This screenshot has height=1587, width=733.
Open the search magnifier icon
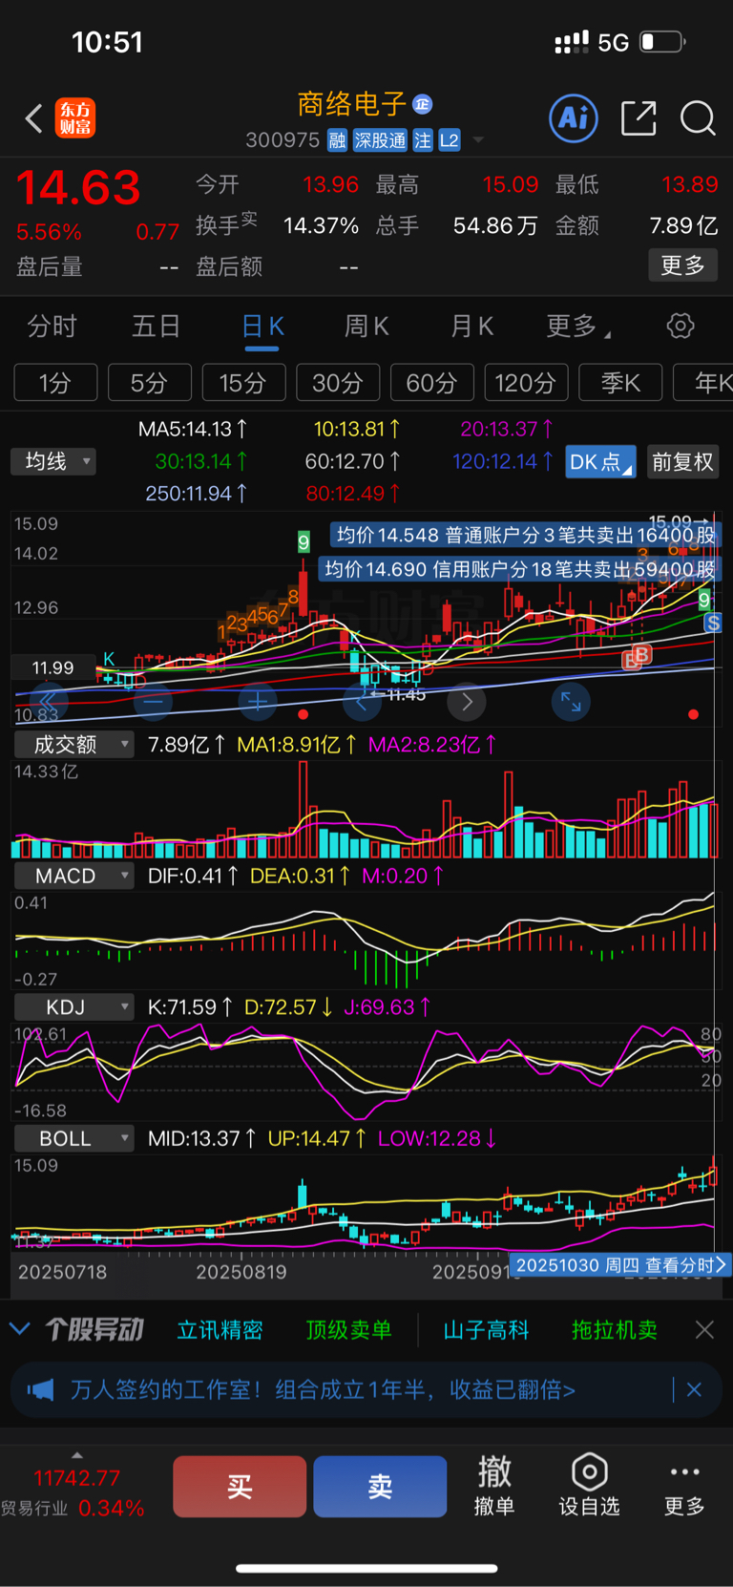click(x=698, y=118)
